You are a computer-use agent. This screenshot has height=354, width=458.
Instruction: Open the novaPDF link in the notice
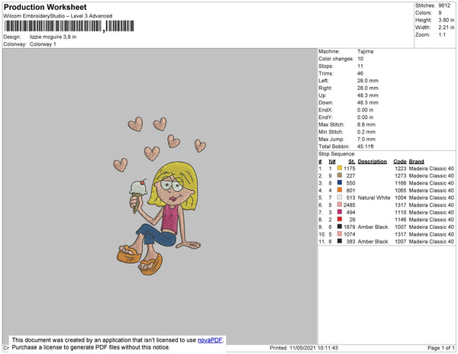click(210, 340)
